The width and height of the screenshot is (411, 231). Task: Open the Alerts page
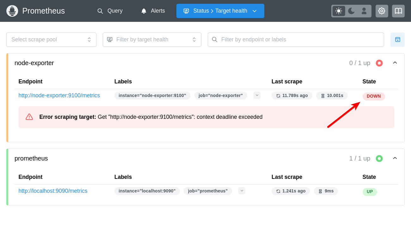coord(153,11)
